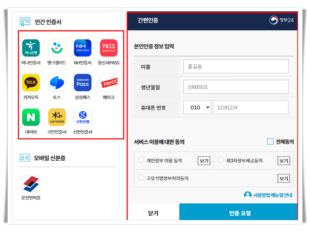
Task: Click the 휴대폰 번호 label
Action: [x=153, y=108]
